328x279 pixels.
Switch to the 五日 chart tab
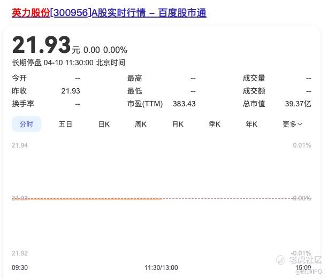click(65, 125)
